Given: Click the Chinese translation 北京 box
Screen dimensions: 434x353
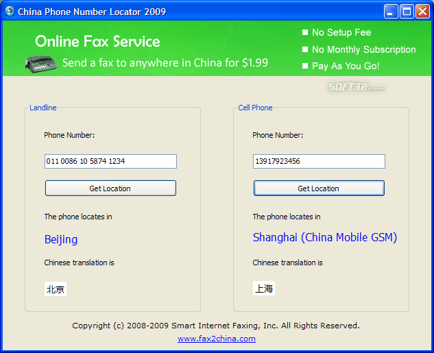Looking at the screenshot, I should pos(56,289).
